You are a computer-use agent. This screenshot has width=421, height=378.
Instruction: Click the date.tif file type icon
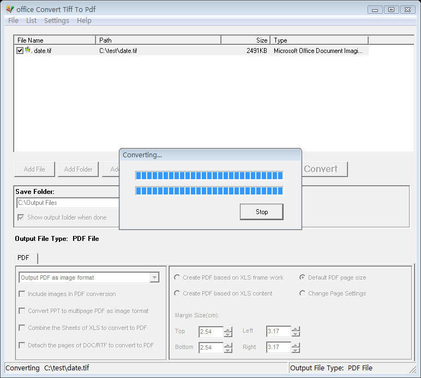point(28,50)
